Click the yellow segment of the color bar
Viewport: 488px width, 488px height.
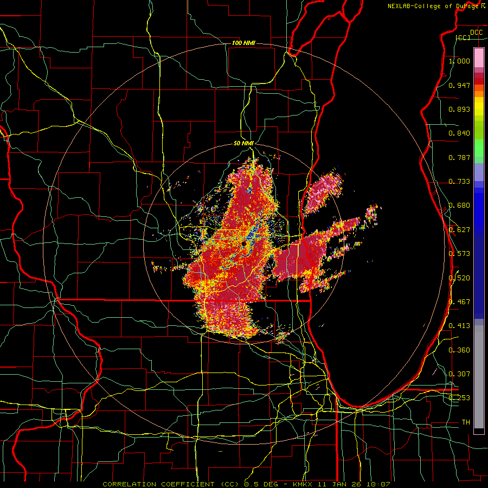click(479, 106)
